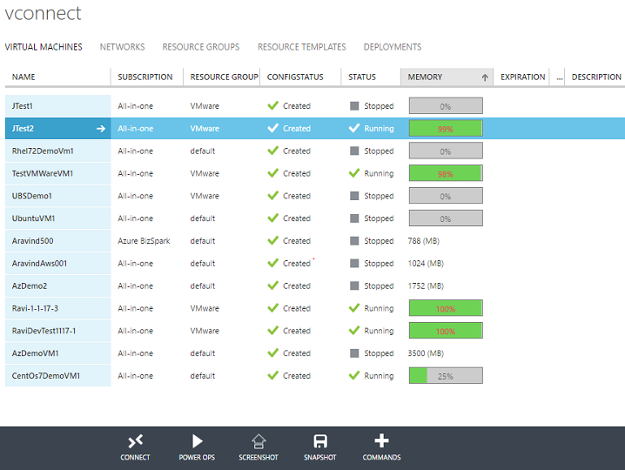The width and height of the screenshot is (625, 470).
Task: Select the TestVMWareVM1 virtual machine
Action: [x=43, y=173]
